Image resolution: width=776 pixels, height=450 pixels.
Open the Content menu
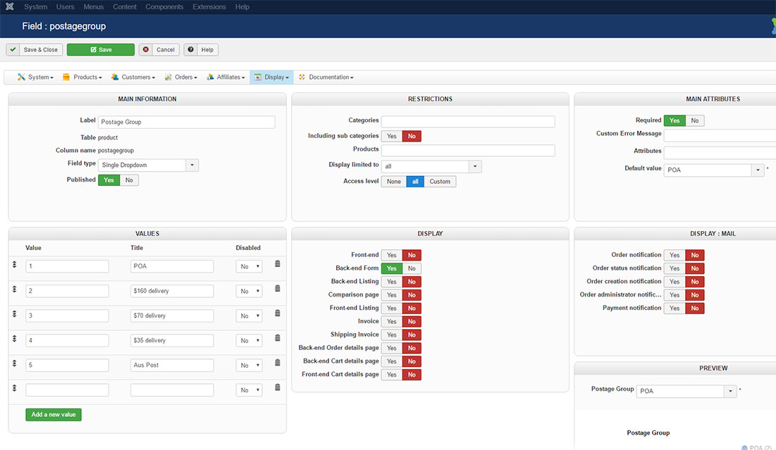(125, 7)
